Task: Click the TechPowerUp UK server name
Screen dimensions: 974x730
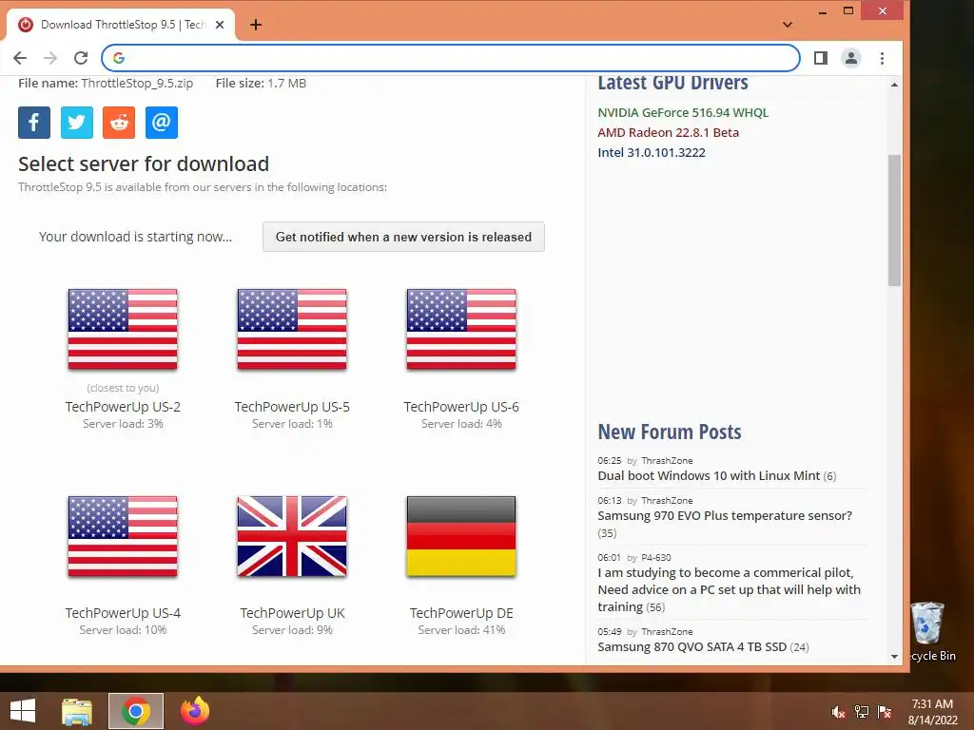Action: pos(292,613)
